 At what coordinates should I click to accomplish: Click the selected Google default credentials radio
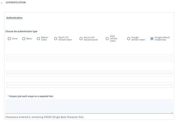pos(152,39)
